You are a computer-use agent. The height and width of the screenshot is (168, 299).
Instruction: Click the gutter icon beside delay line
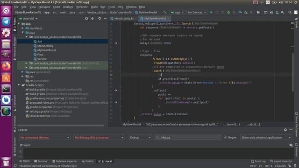116,43
